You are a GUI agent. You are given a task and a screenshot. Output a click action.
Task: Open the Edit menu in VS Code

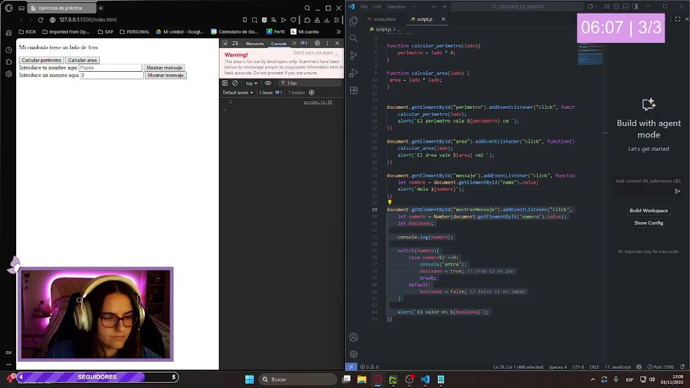point(377,6)
